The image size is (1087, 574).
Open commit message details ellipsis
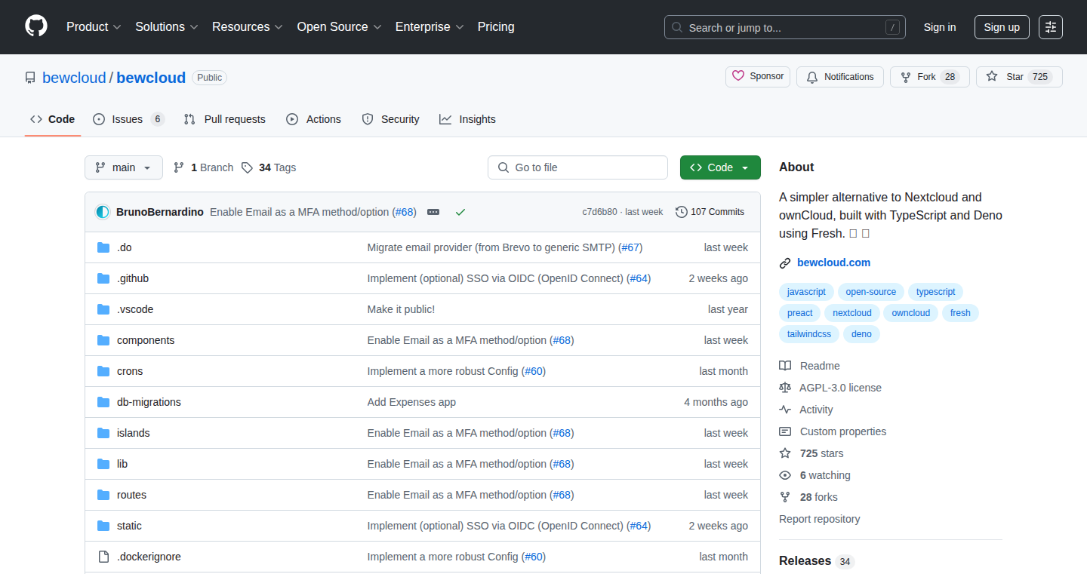(x=433, y=212)
